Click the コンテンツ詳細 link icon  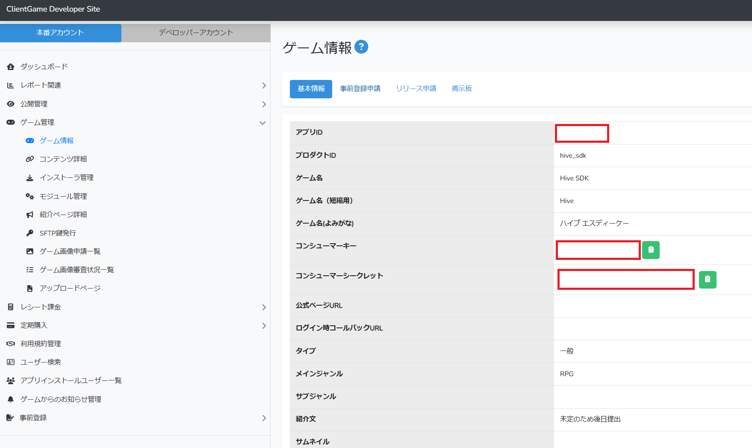coord(30,159)
